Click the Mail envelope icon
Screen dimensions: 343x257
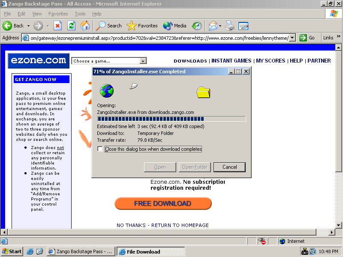coord(213,26)
